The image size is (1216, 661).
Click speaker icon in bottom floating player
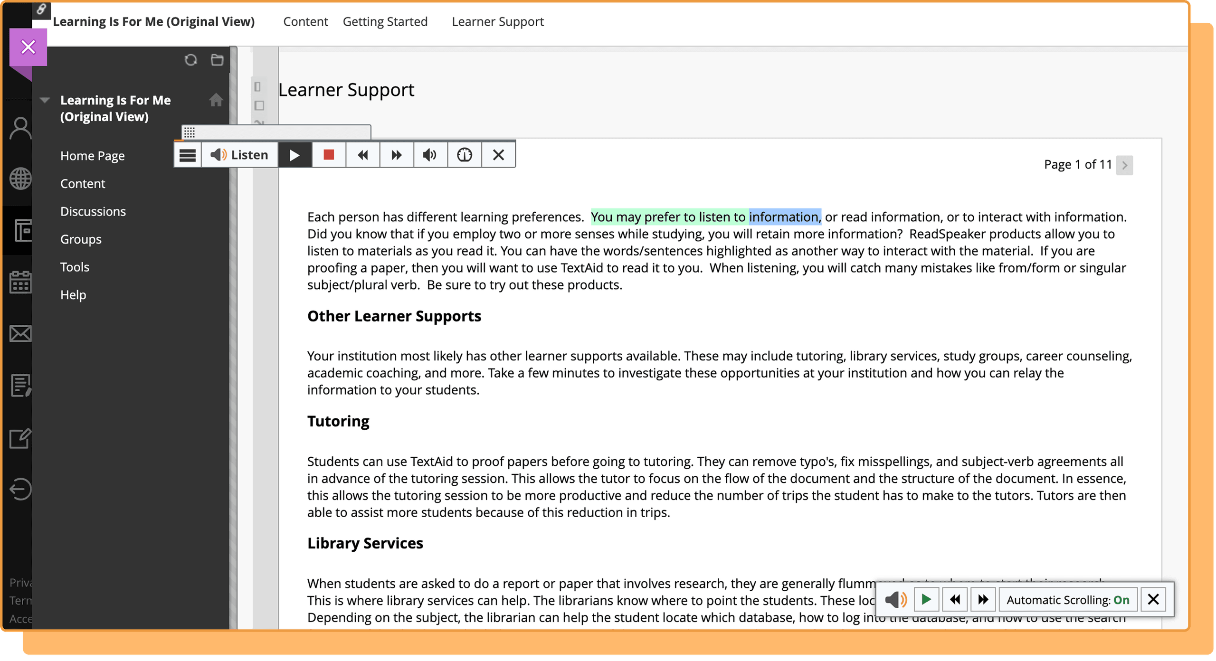pyautogui.click(x=896, y=600)
